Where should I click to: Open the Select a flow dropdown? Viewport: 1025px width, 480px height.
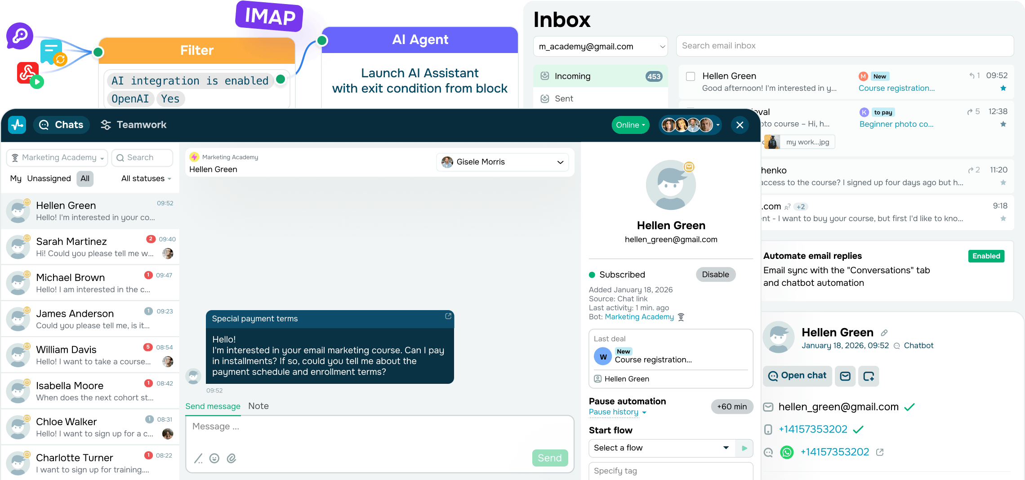pos(662,448)
